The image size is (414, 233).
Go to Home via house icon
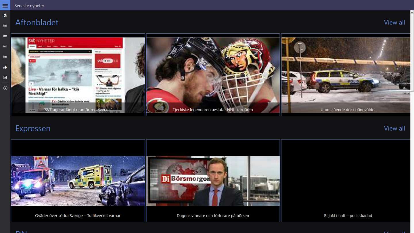(x=5, y=15)
